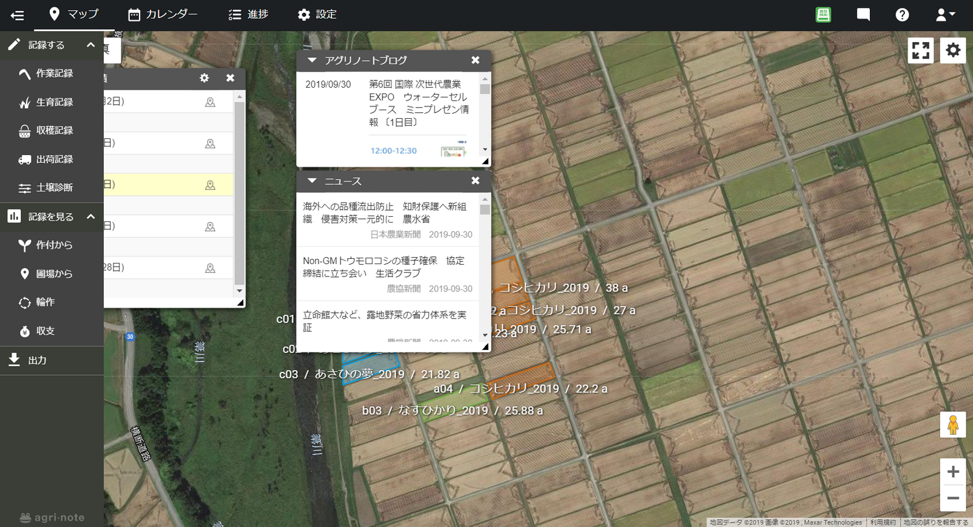Open the help question mark icon
This screenshot has height=527, width=973.
902,15
